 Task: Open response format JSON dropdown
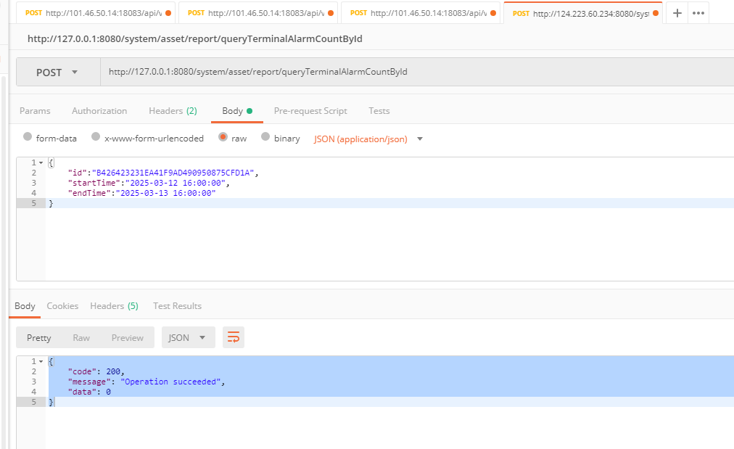coord(187,337)
